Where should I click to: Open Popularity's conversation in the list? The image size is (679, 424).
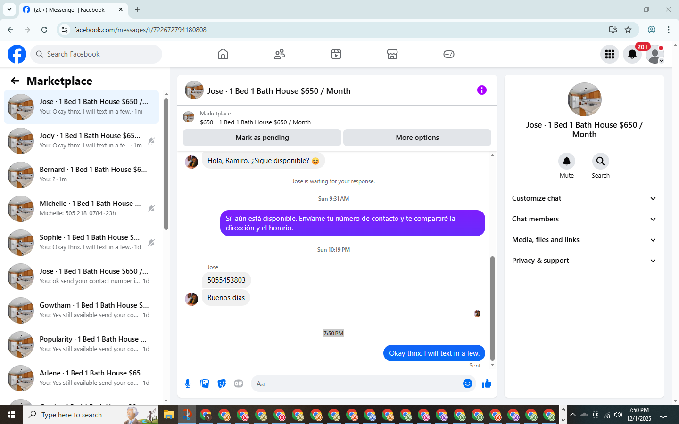click(x=81, y=344)
